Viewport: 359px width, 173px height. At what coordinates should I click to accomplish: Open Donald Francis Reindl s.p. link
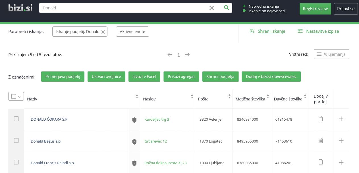[x=53, y=163]
